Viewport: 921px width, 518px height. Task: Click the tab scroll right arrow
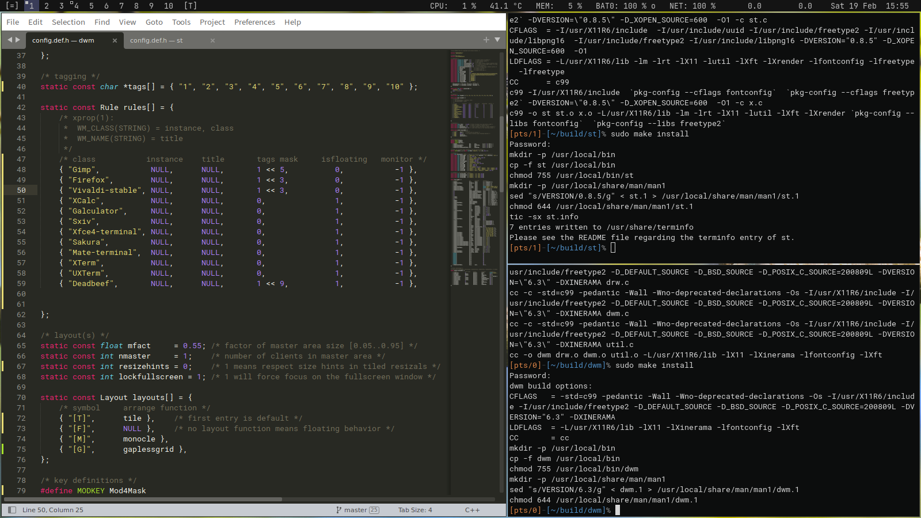point(18,40)
